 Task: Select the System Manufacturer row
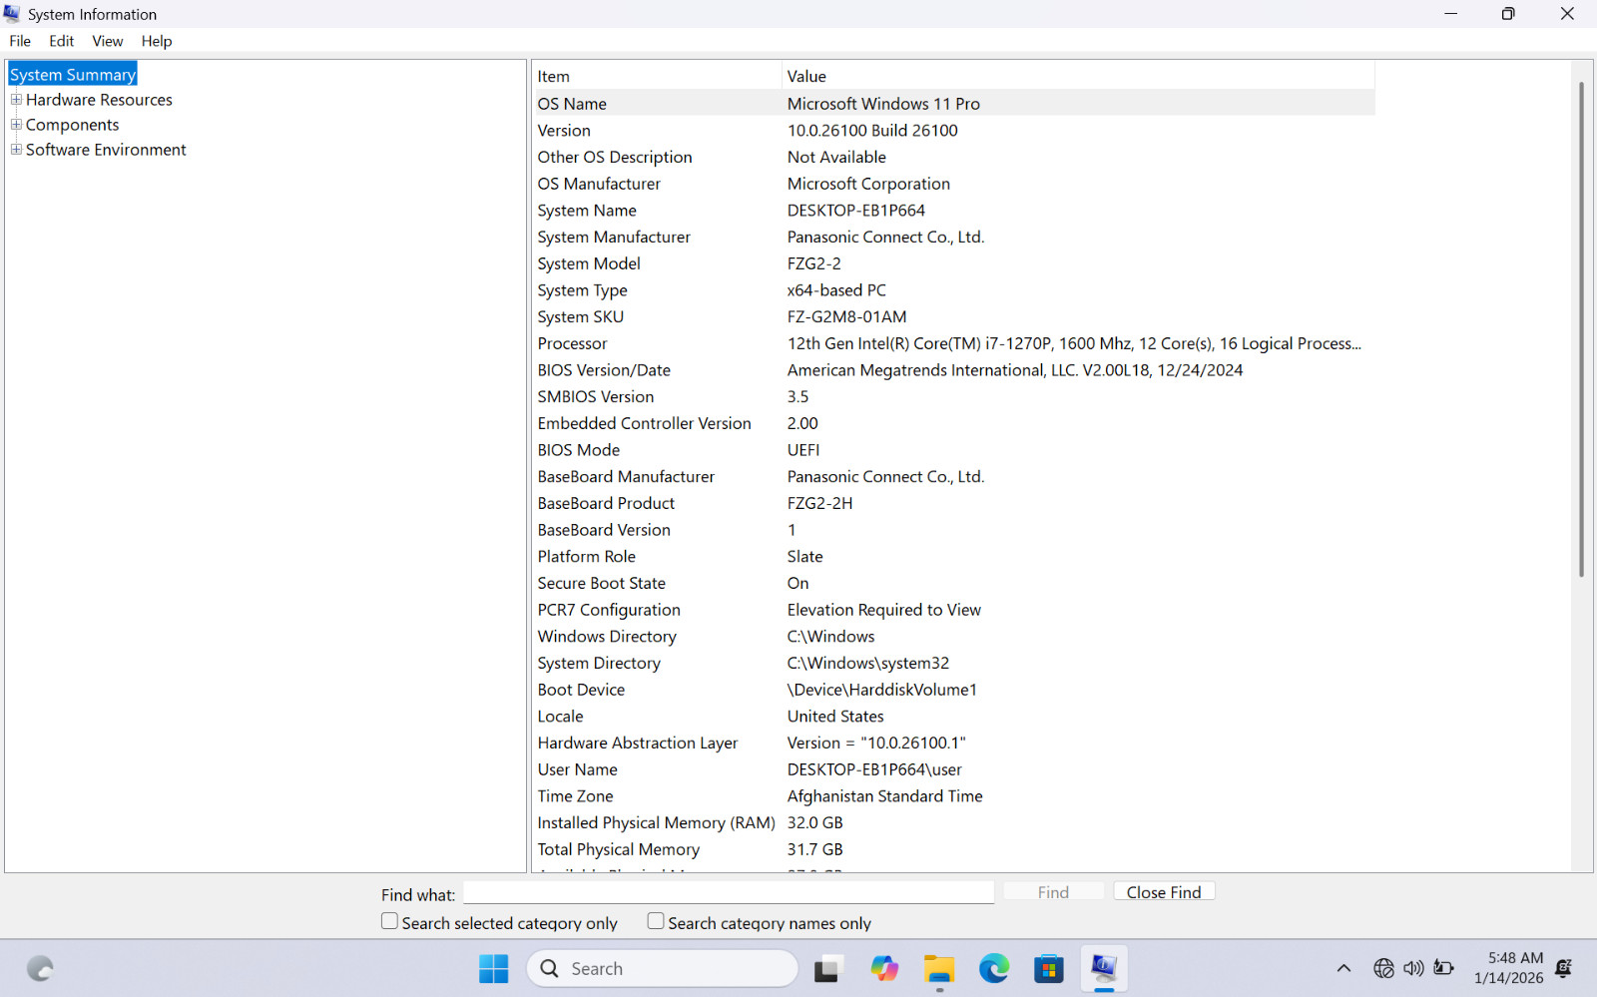tap(954, 238)
